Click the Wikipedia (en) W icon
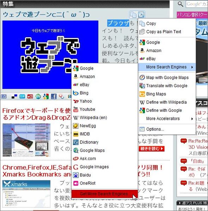This screenshot has height=211, width=208. (x=76, y=118)
